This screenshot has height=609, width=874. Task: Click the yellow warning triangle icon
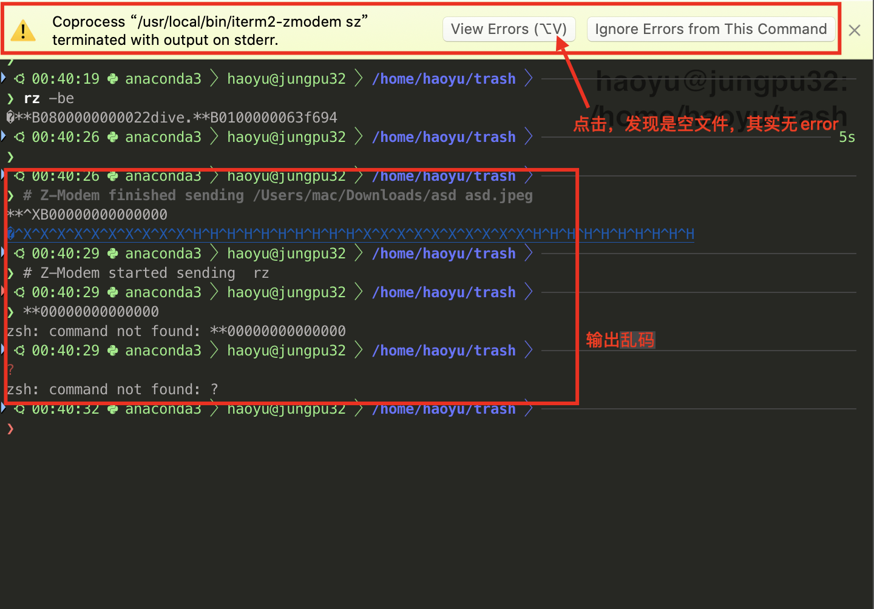tap(23, 30)
